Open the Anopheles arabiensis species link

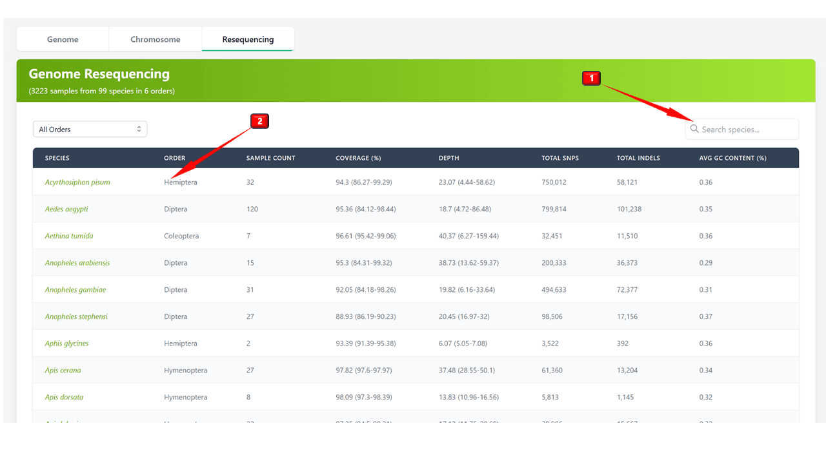click(x=77, y=263)
